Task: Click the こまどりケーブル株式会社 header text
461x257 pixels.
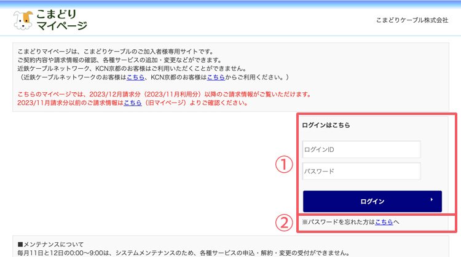Action: [412, 20]
